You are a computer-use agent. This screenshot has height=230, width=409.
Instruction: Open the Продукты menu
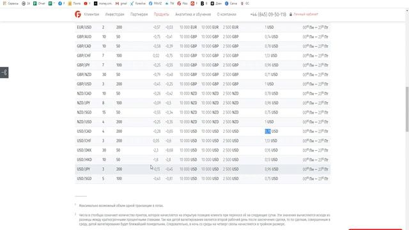point(161,14)
